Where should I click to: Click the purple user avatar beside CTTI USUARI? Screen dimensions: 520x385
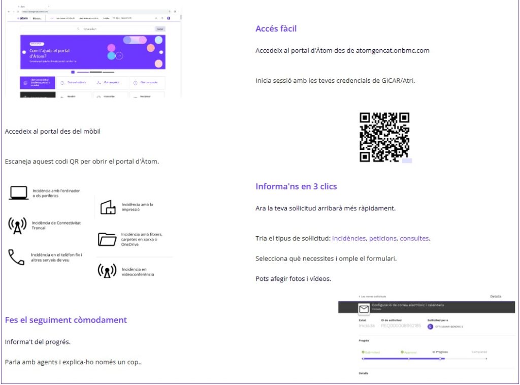430,326
